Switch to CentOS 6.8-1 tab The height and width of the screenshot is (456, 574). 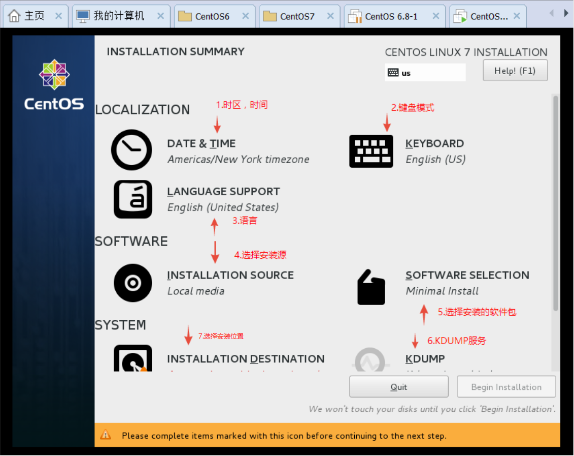(395, 16)
